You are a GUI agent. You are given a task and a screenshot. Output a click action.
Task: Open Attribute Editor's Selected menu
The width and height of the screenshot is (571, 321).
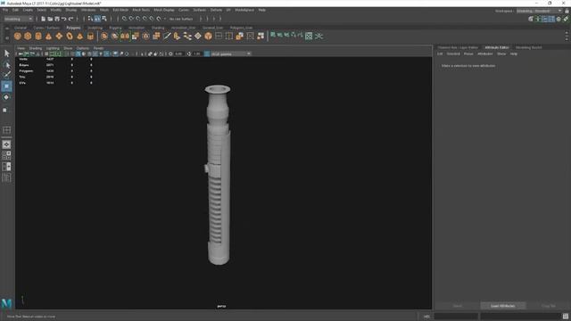(x=453, y=53)
